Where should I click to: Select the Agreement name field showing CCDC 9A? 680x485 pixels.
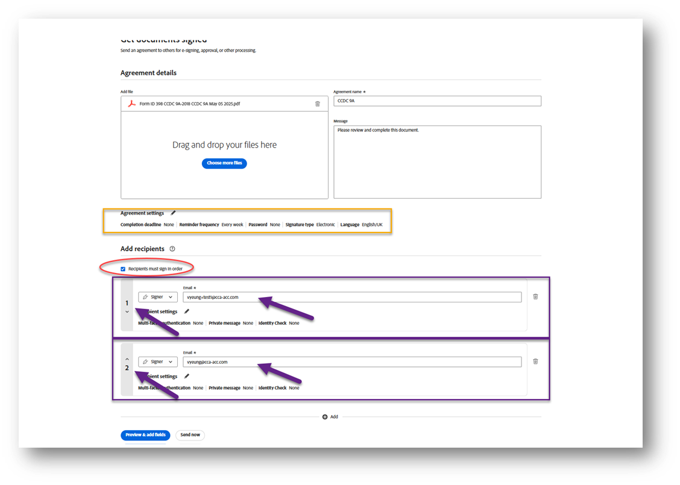437,101
